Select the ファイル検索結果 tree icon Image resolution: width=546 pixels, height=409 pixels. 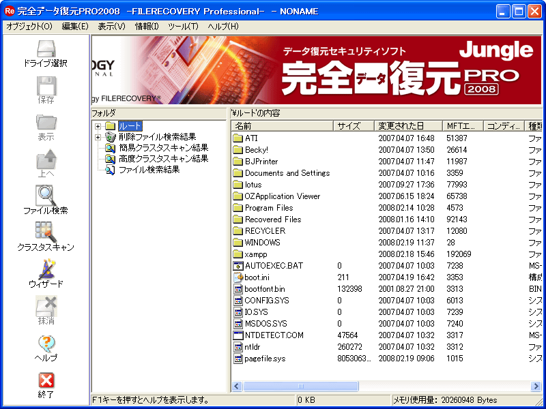(111, 170)
